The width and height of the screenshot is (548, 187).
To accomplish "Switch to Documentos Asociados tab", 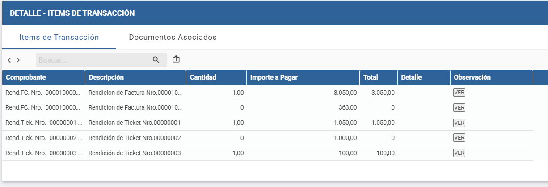I will coord(173,37).
